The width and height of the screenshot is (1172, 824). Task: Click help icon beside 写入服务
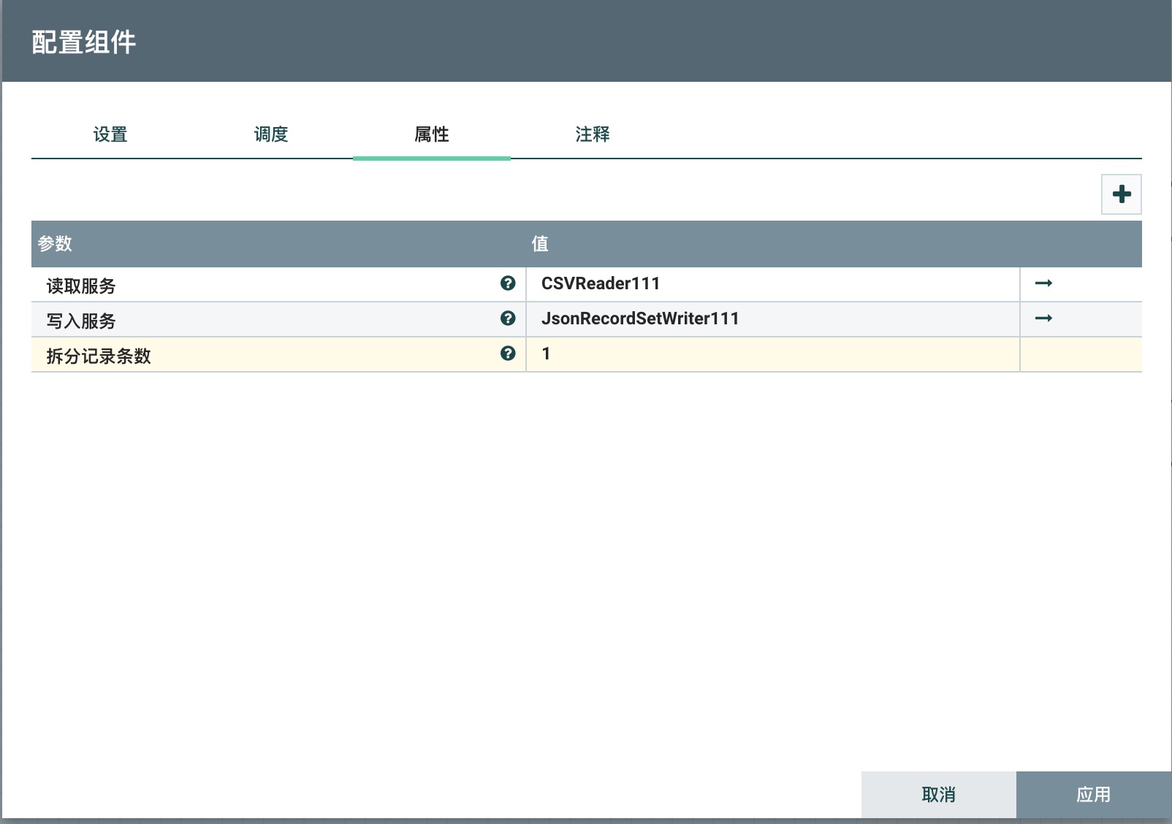508,318
